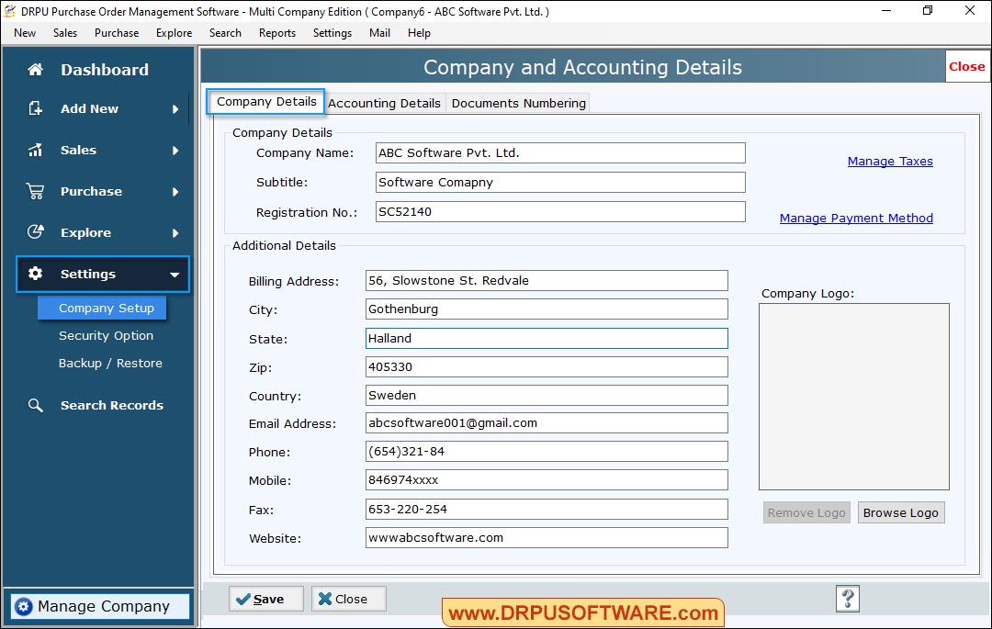Click the Settings gear icon

(x=35, y=274)
